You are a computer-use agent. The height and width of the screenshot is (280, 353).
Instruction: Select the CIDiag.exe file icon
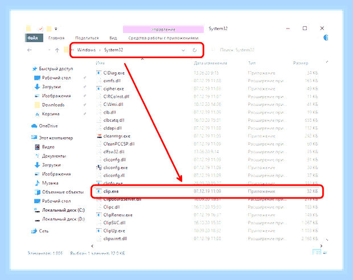(x=99, y=73)
